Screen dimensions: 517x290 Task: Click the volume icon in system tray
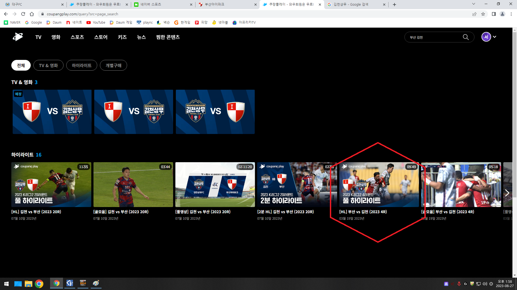point(485,284)
